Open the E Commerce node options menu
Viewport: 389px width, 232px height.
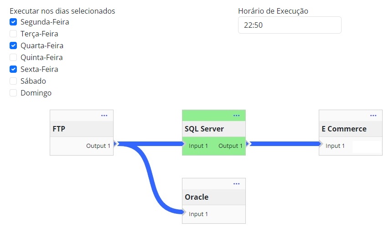[373, 116]
